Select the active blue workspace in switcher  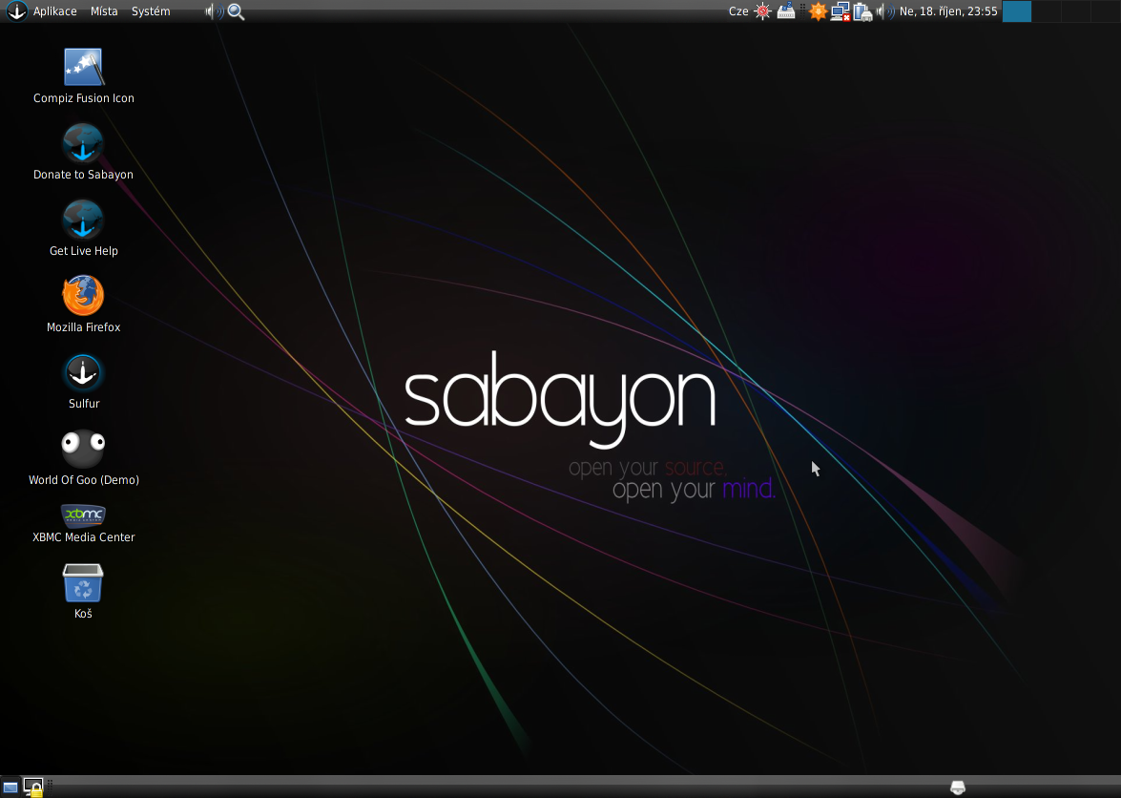pos(1017,11)
